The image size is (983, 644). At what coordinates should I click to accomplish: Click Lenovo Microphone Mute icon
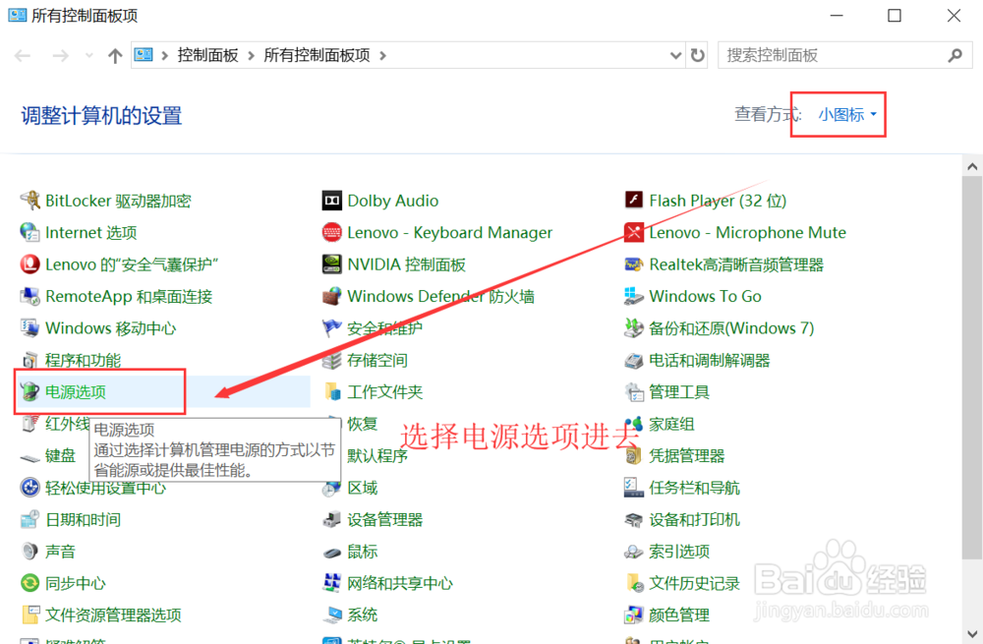[x=634, y=233]
